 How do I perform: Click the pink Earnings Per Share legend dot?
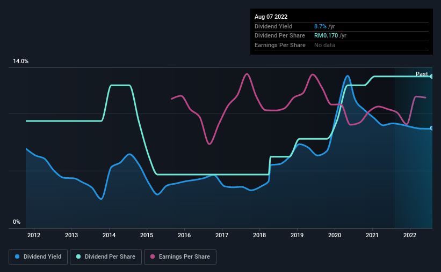153,256
